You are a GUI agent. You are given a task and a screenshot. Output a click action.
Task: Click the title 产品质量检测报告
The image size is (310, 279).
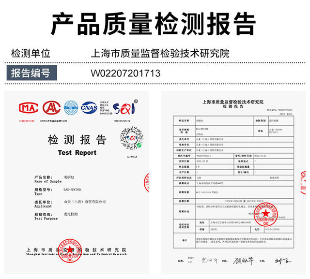point(154,24)
